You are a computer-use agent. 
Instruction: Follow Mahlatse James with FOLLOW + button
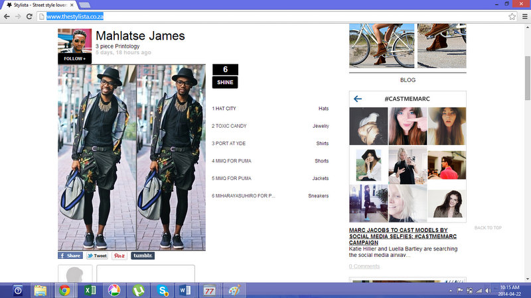click(x=74, y=58)
